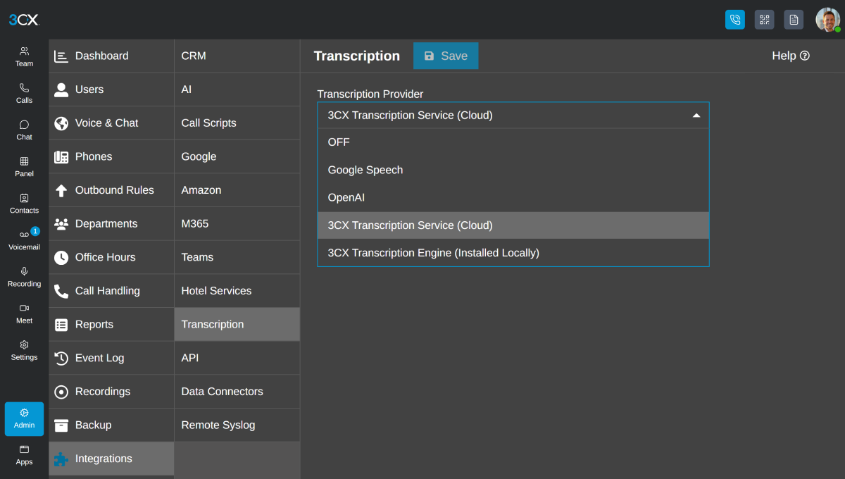The width and height of the screenshot is (845, 479).
Task: Open the API submenu item
Action: [x=237, y=358]
